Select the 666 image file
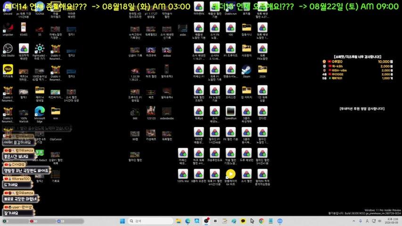The width and height of the screenshot is (402, 226). tap(135, 113)
